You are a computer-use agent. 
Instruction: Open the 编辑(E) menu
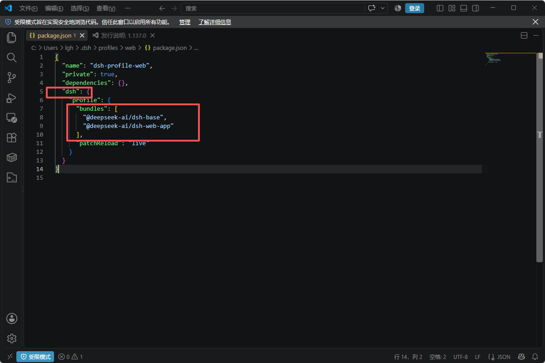click(x=54, y=8)
